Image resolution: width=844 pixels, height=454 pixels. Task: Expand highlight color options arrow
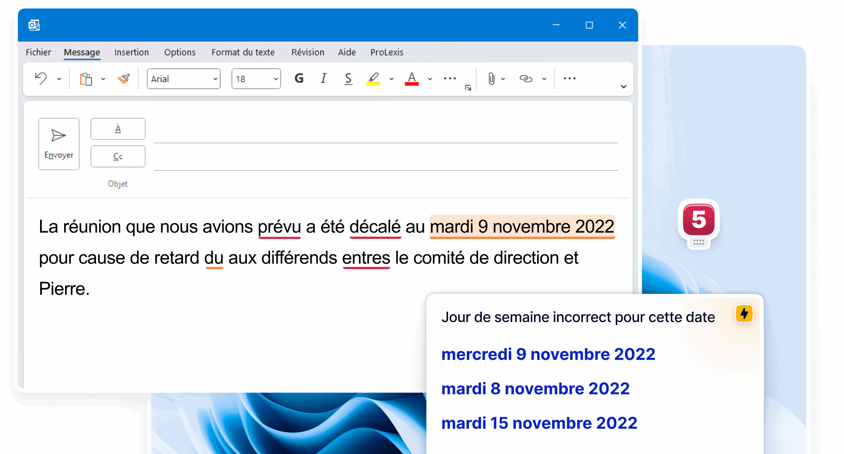point(391,79)
